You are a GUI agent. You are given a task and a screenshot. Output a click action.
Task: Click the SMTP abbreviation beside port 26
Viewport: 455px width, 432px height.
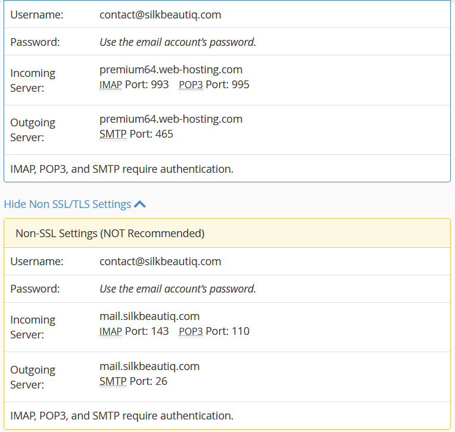coord(113,381)
